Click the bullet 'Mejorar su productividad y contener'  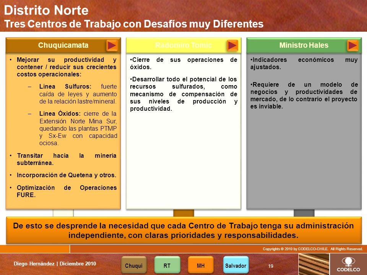(x=67, y=67)
